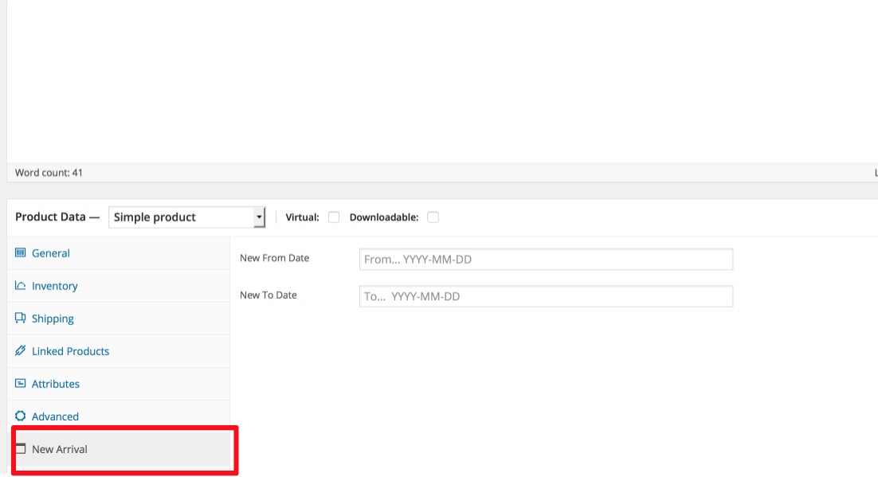Enable the Virtual checkbox
Image resolution: width=878 pixels, height=477 pixels.
pos(334,217)
